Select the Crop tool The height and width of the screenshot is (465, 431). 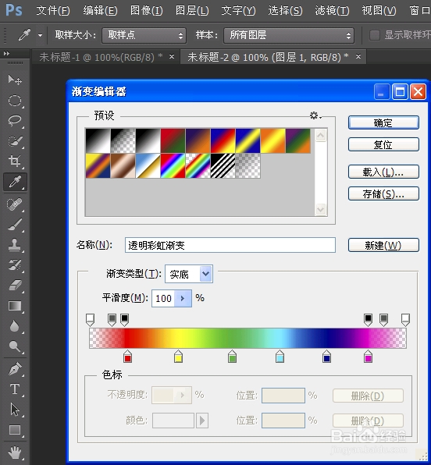(15, 161)
